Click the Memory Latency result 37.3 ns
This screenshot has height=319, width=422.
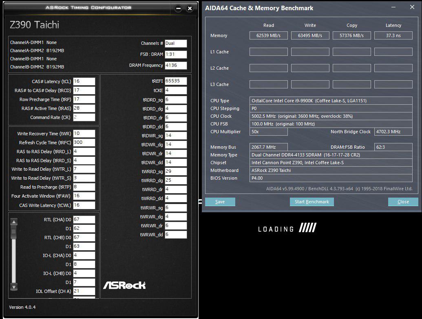click(x=393, y=35)
